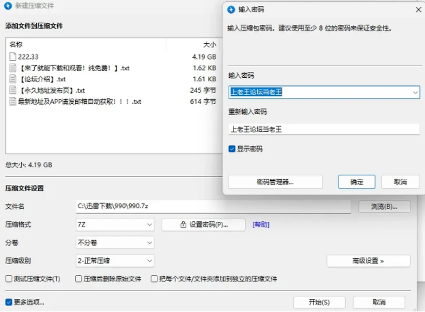Click the 浏览(B)... button
Viewport: 425px width, 312px height.
click(384, 207)
